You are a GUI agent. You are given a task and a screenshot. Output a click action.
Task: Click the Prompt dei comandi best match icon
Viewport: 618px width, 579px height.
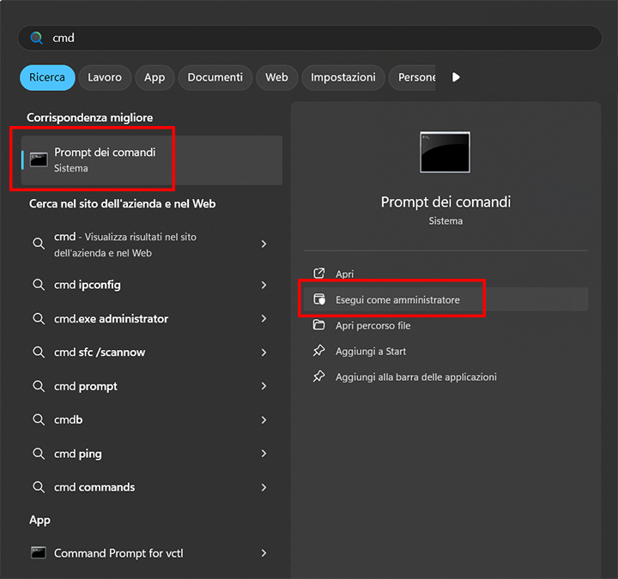39,160
